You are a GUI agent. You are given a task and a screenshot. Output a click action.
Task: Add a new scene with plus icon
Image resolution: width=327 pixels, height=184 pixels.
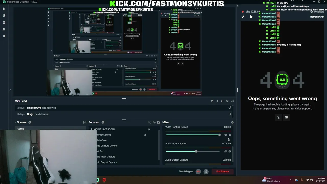tap(30, 122)
